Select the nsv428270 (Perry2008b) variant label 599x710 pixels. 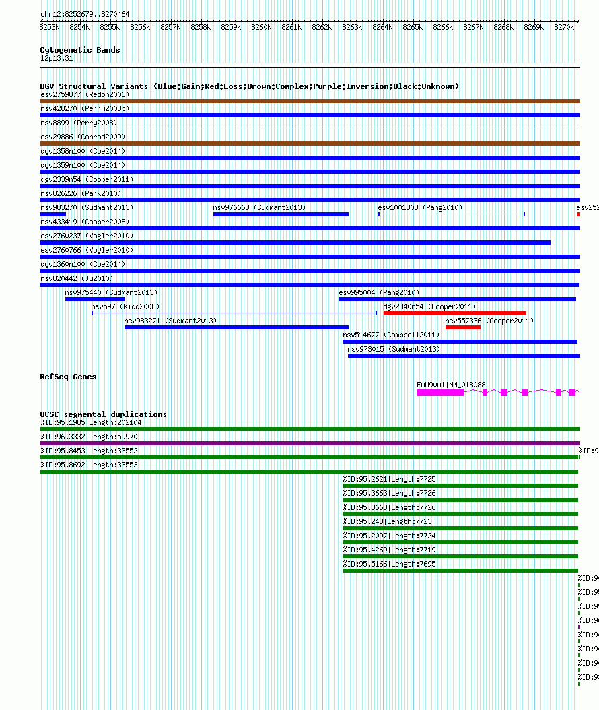[85, 108]
